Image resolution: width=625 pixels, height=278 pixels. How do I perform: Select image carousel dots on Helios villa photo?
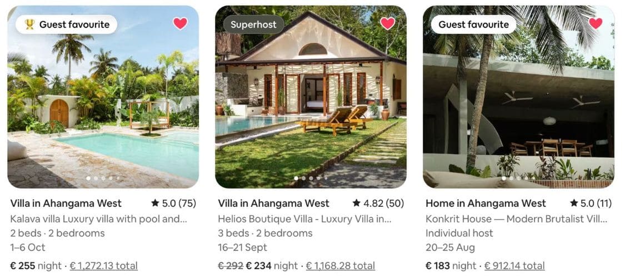tap(311, 178)
